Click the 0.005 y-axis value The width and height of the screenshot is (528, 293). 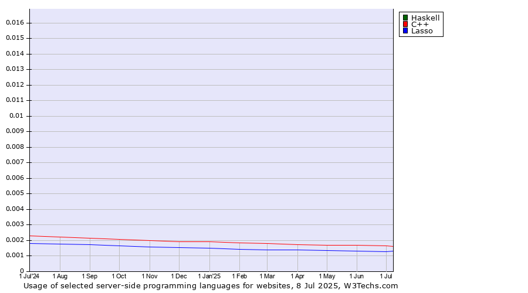(15, 193)
